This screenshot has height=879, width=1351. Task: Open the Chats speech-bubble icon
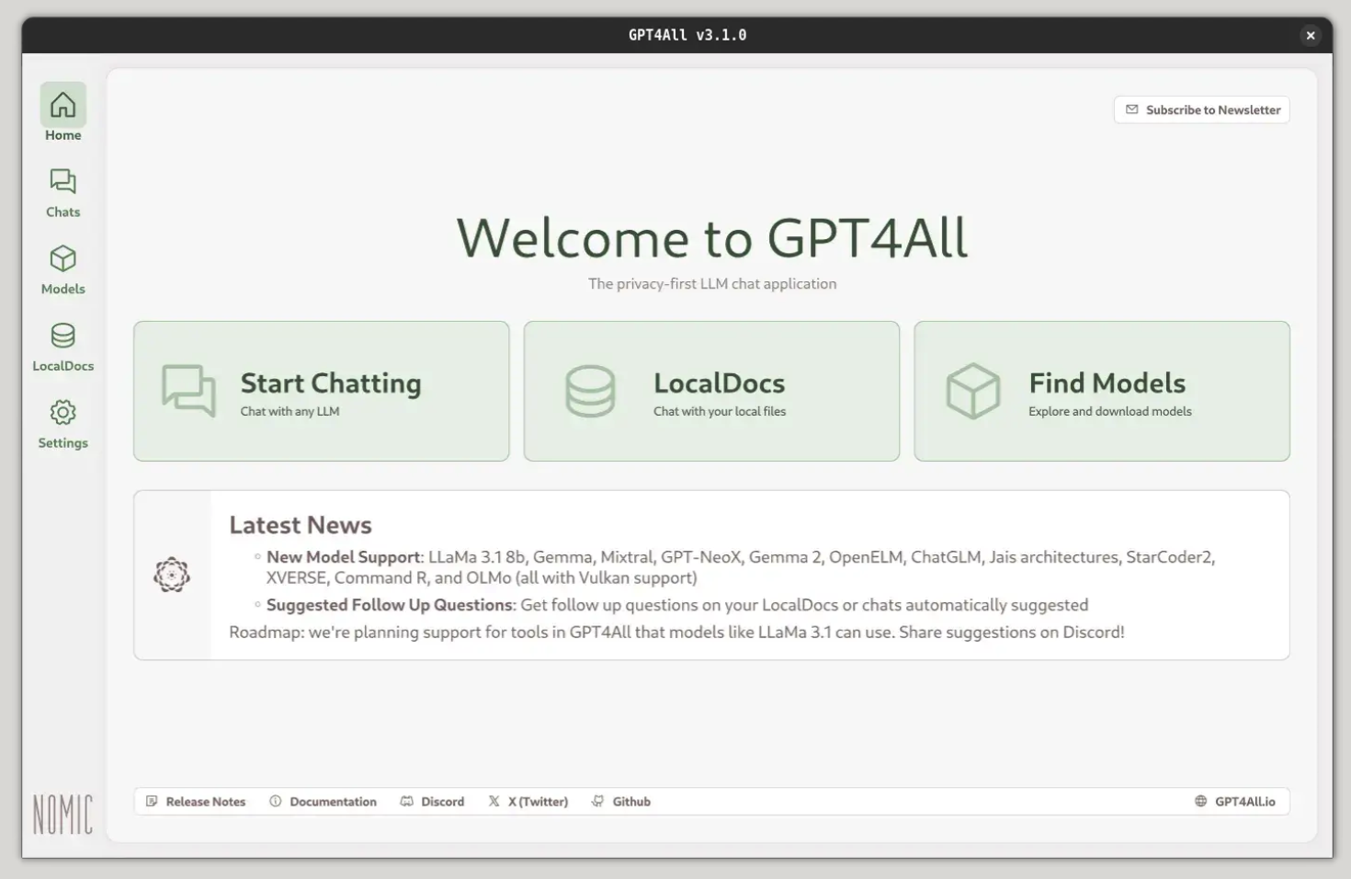(x=62, y=181)
